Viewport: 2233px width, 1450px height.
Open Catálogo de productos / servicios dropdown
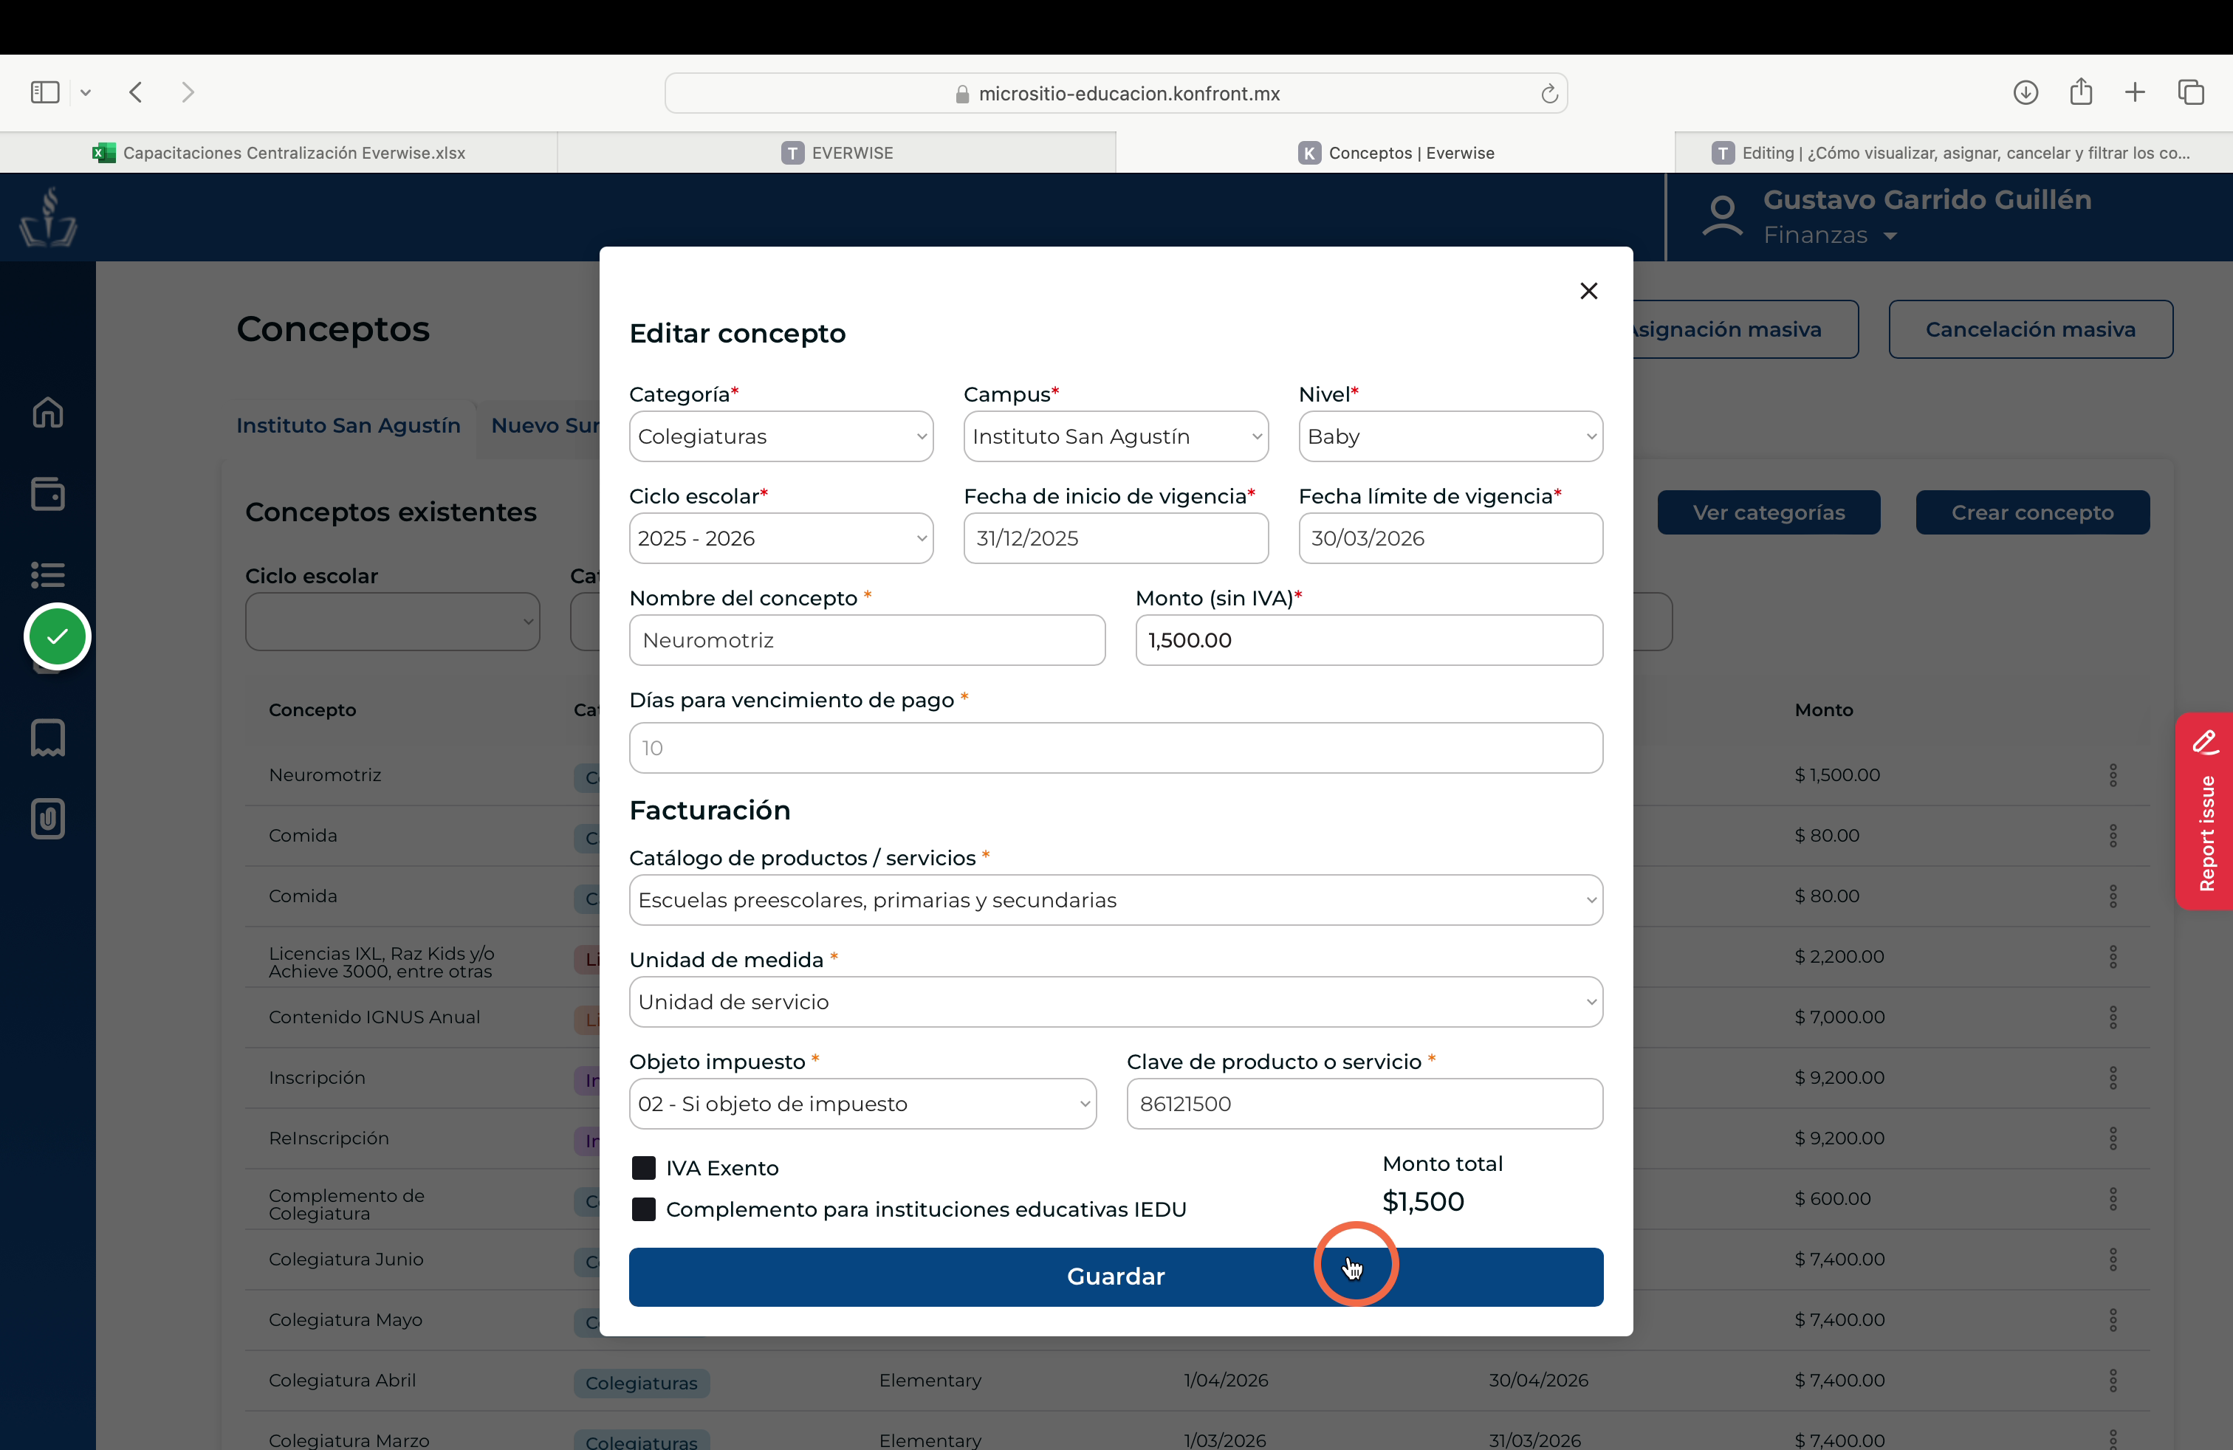[x=1116, y=901]
